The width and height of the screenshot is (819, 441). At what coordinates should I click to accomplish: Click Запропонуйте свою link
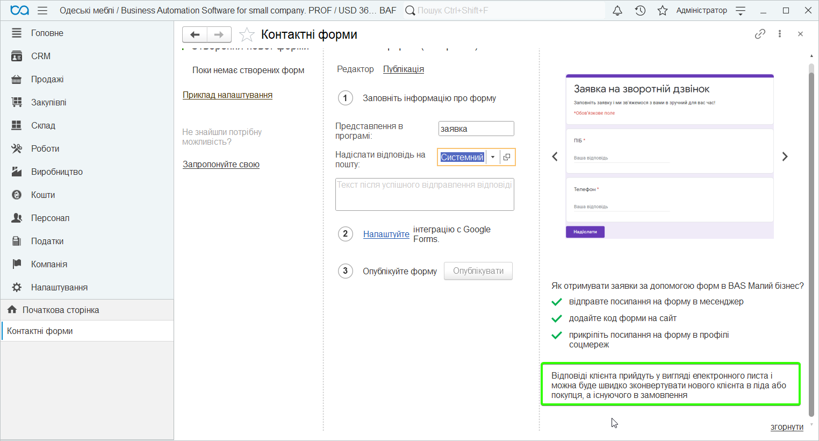(x=221, y=164)
